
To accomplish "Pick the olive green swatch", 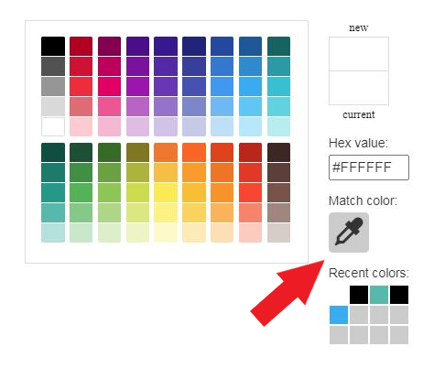I will (x=137, y=152).
